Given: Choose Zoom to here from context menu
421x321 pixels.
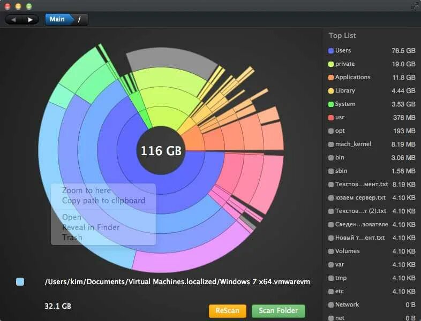Looking at the screenshot, I should tap(86, 190).
